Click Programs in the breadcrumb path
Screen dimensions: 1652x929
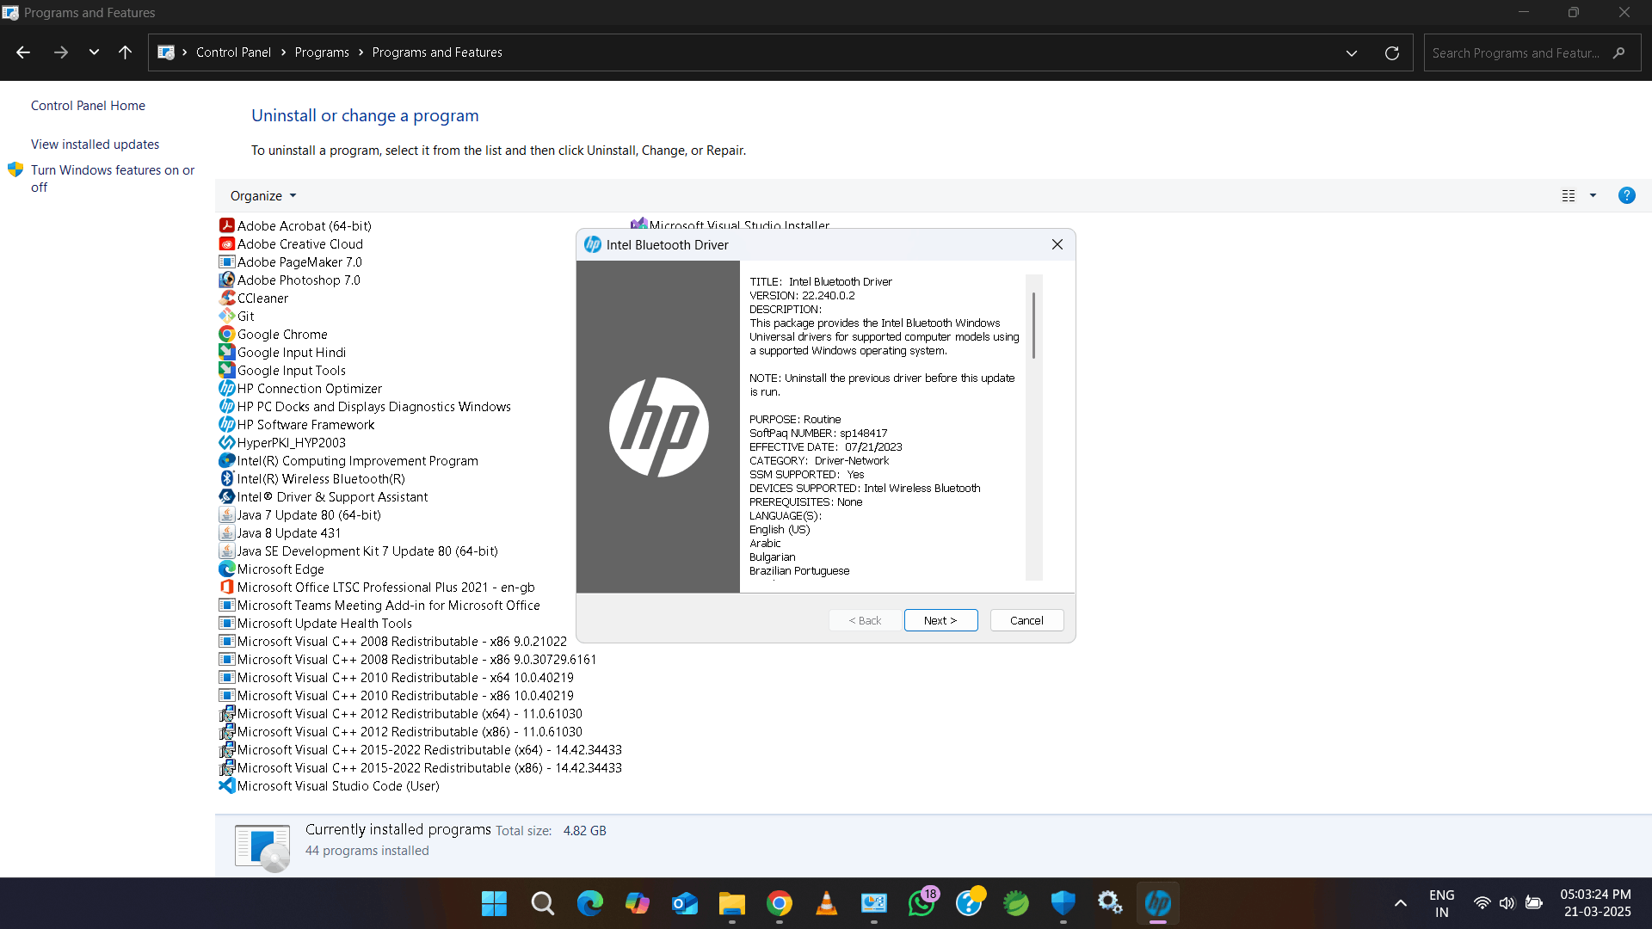(x=322, y=52)
